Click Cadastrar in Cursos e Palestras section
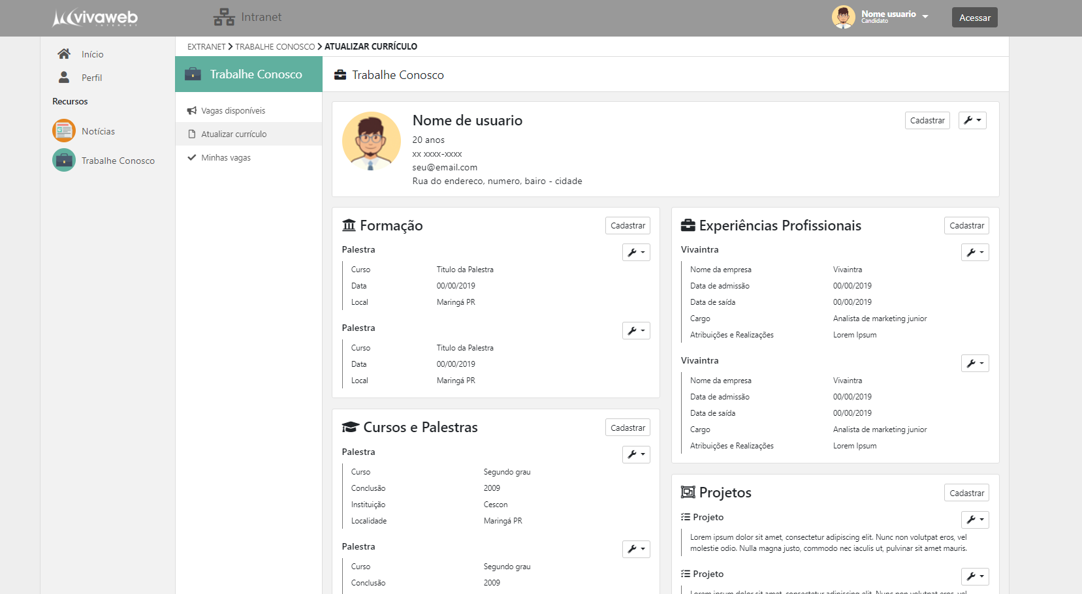The image size is (1082, 594). (628, 428)
